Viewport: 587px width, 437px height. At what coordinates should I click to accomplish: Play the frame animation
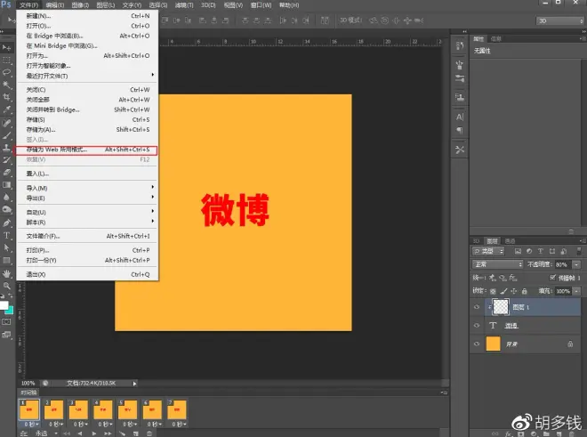click(x=94, y=433)
